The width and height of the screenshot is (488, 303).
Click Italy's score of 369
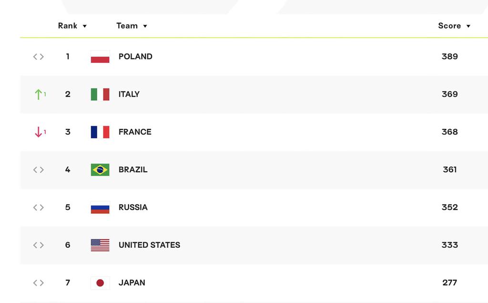click(x=450, y=94)
